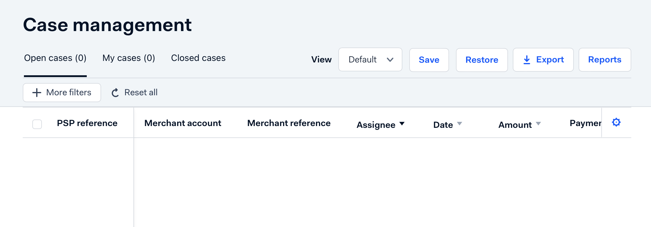Add filters with More filters button
Image resolution: width=651 pixels, height=227 pixels.
tap(62, 93)
